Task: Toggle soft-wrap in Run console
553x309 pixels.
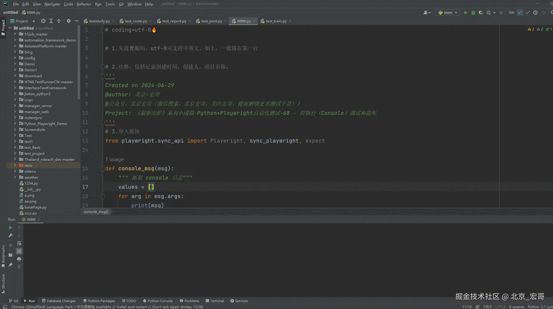Action: [x=19, y=243]
